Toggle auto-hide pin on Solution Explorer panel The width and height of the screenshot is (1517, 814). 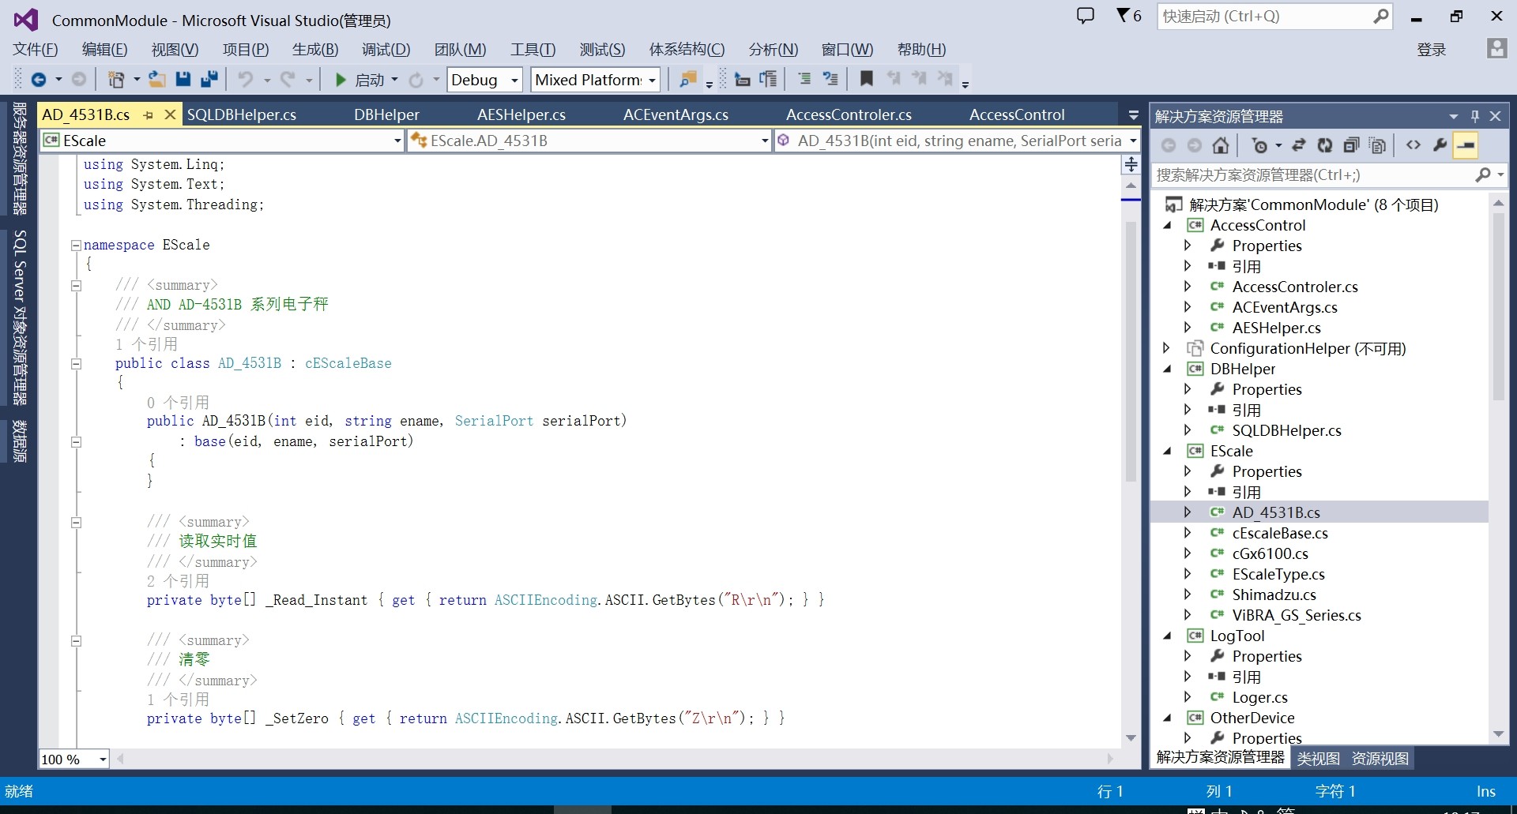point(1474,116)
